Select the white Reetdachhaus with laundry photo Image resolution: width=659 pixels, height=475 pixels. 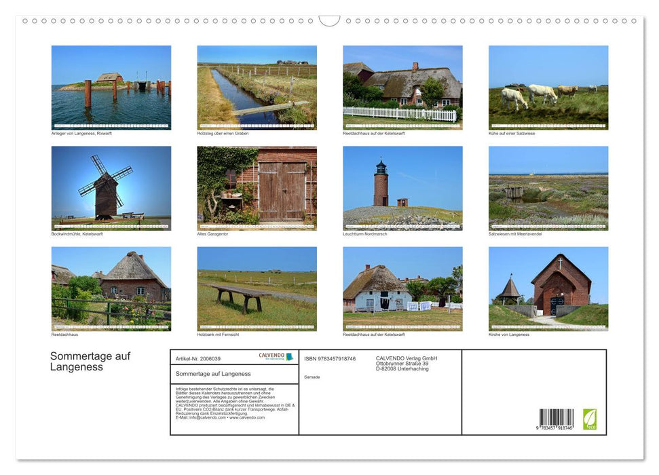[x=402, y=288]
